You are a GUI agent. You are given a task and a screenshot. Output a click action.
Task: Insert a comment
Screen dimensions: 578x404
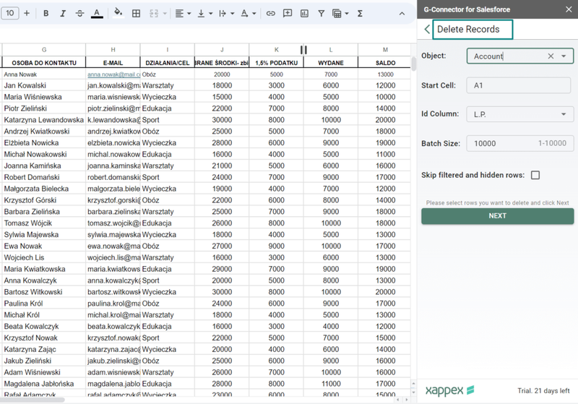(x=287, y=13)
